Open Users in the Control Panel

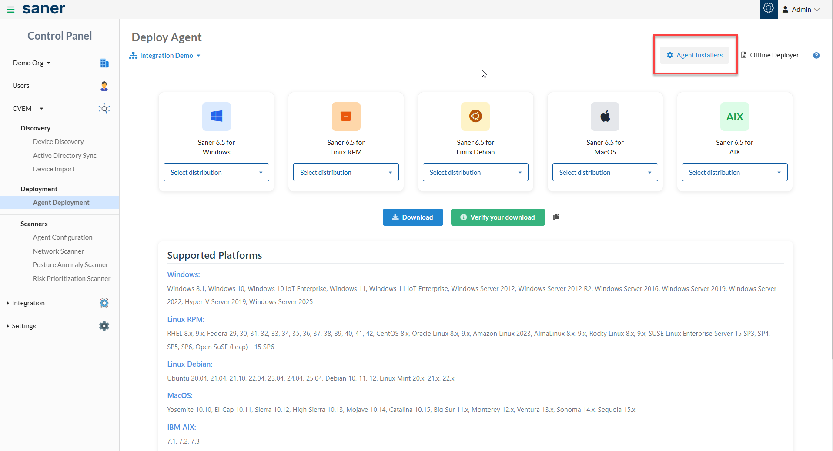[x=21, y=86]
